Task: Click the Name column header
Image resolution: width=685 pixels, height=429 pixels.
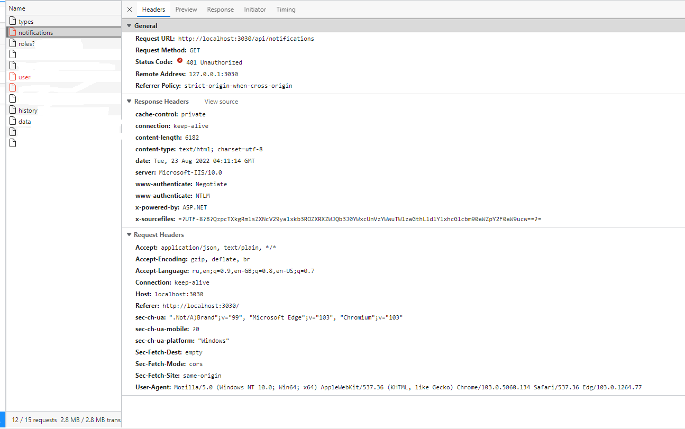Action: 17,8
